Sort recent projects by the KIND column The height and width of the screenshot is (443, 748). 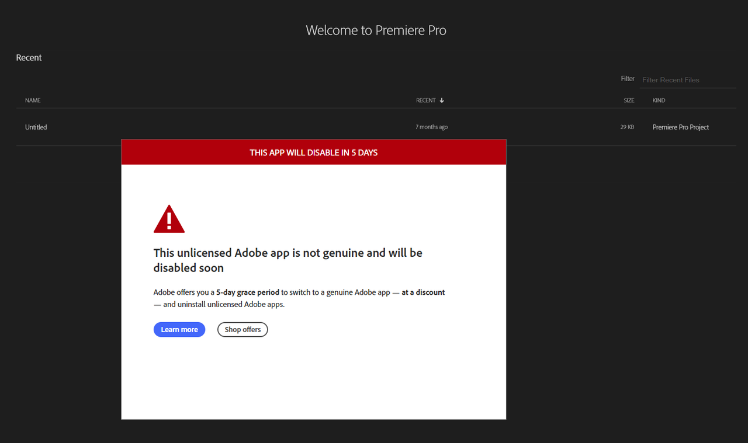659,100
